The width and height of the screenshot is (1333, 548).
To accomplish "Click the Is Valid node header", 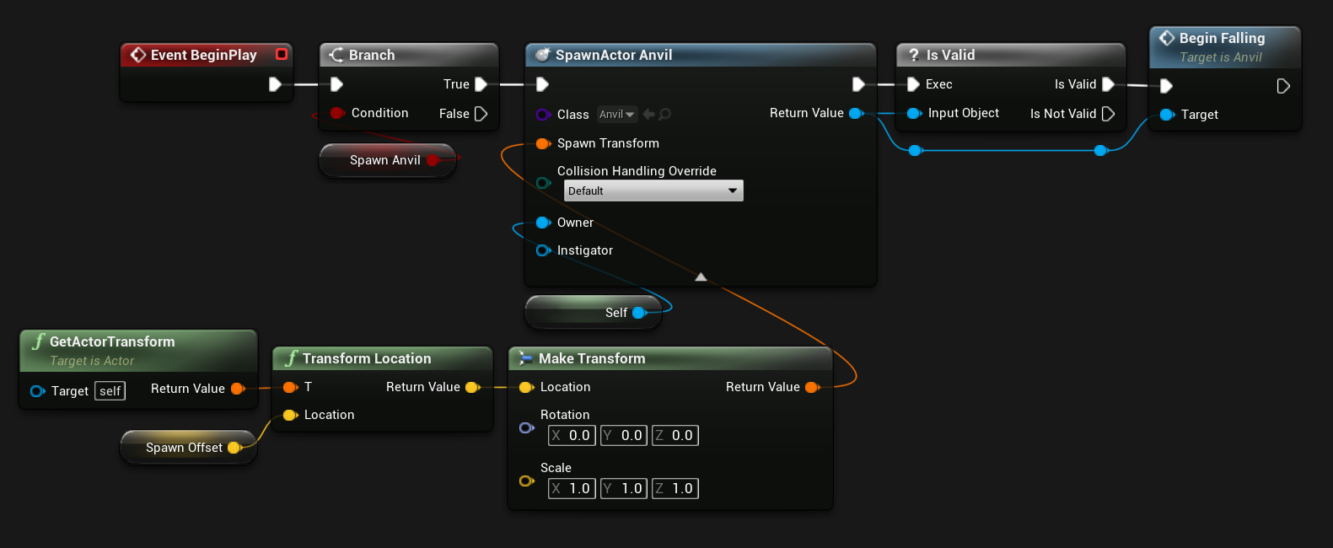I will [x=1010, y=55].
